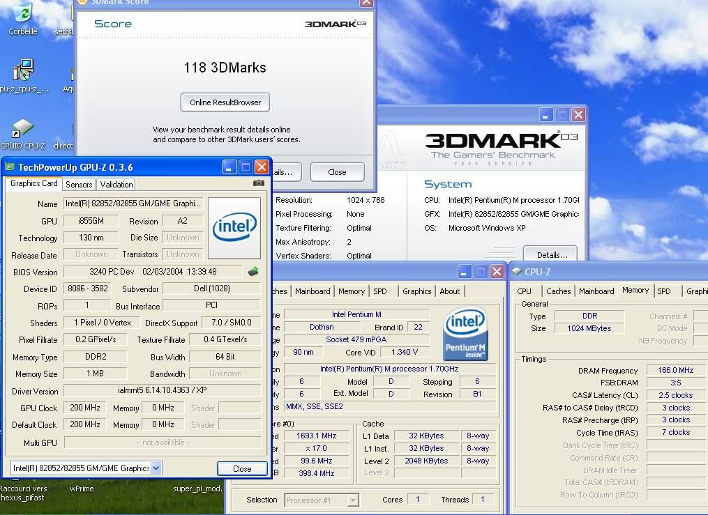Launch the CPUID CPU-Z desktop shortcut
Image resolution: width=708 pixels, height=515 pixels.
pos(22,134)
